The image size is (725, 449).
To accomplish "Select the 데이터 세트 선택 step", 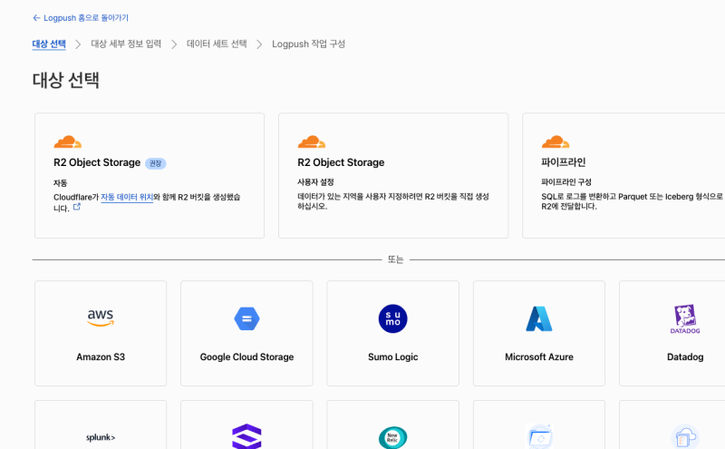I will (x=217, y=44).
